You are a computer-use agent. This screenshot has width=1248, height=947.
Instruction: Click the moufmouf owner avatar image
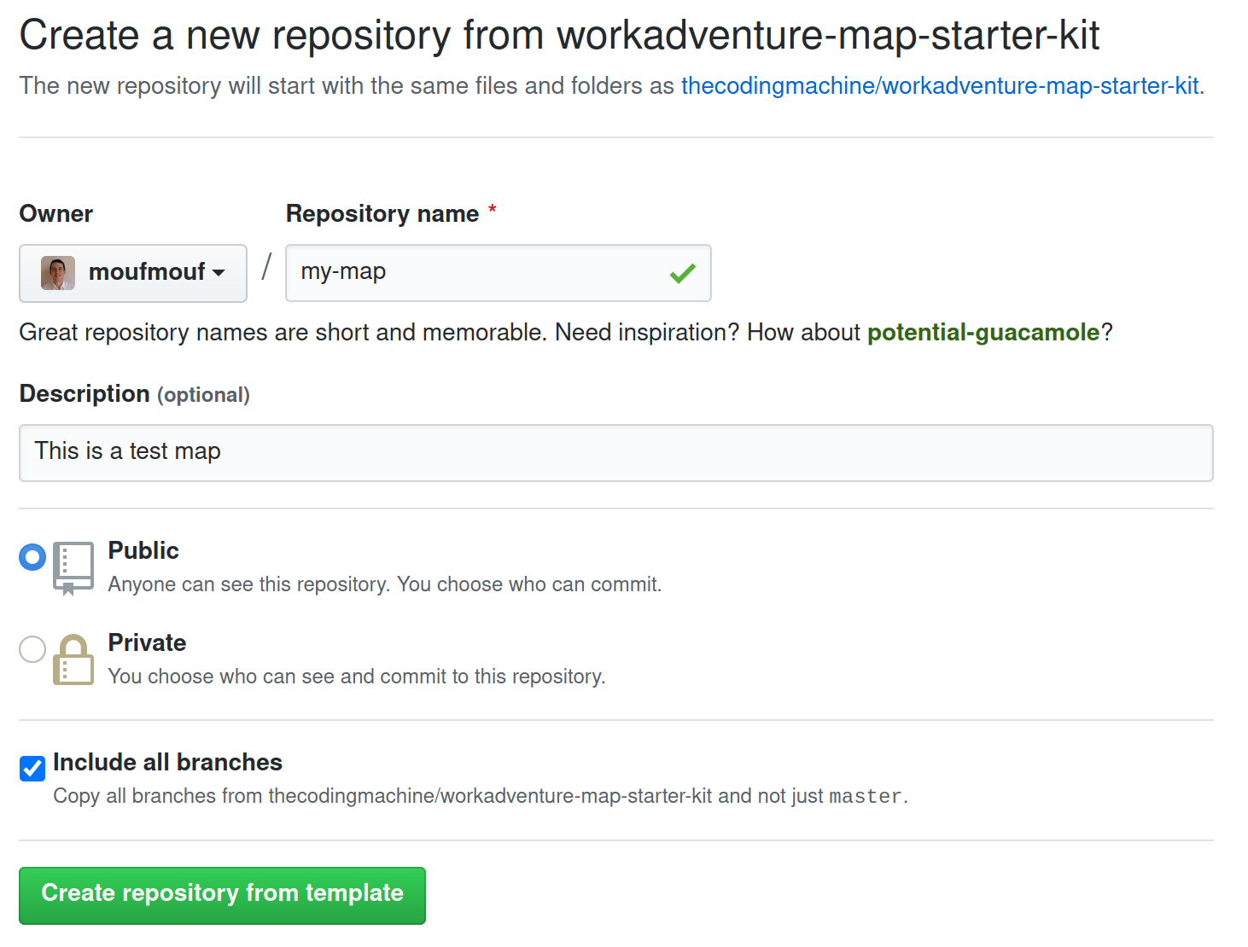[x=58, y=273]
